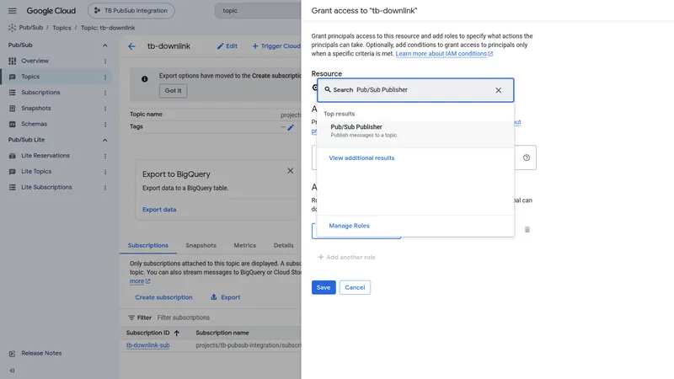Delete the role with trash icon
Image resolution: width=674 pixels, height=379 pixels.
click(527, 229)
